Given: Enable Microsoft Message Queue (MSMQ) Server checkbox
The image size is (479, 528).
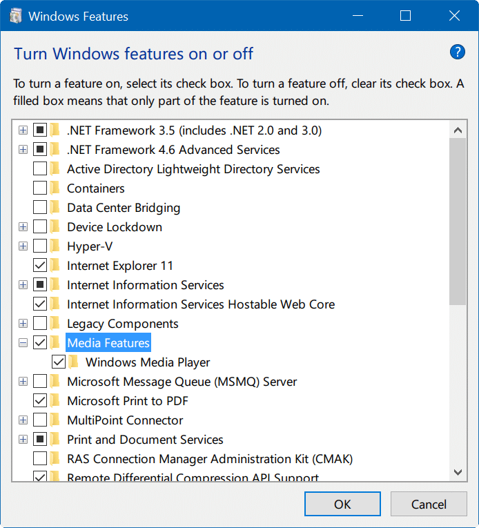Looking at the screenshot, I should point(40,382).
